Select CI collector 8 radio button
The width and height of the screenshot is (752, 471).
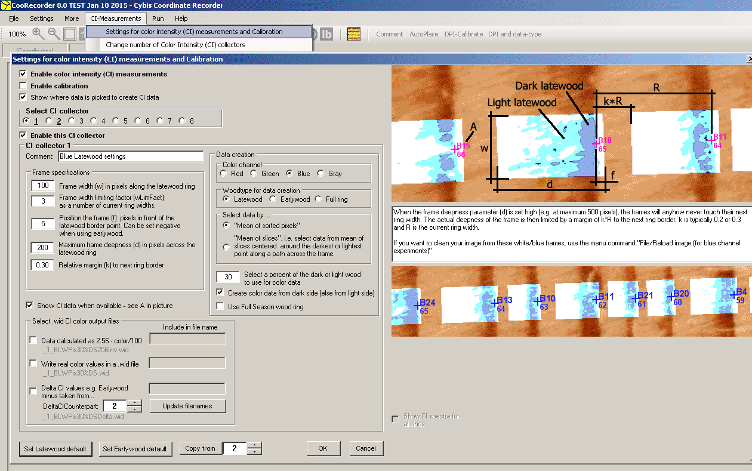tap(182, 121)
